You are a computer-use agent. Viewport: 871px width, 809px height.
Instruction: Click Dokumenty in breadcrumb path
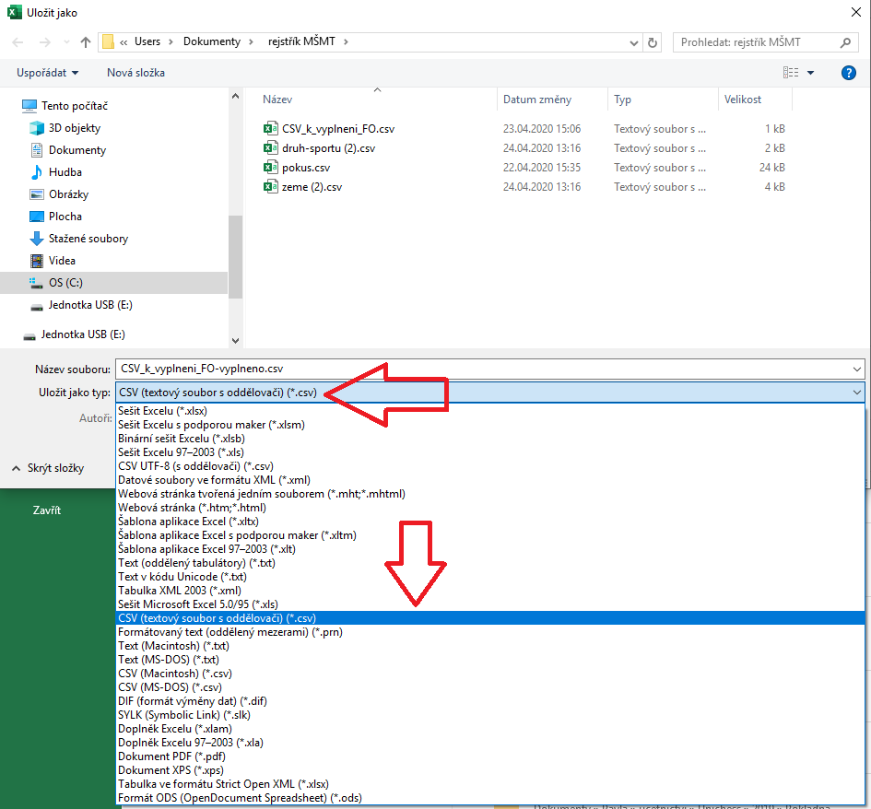coord(212,41)
